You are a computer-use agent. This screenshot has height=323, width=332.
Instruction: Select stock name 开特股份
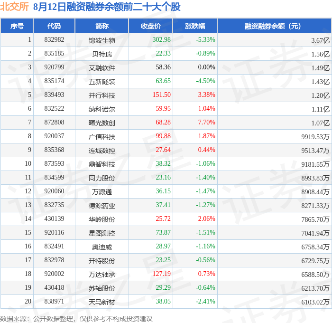click(102, 261)
